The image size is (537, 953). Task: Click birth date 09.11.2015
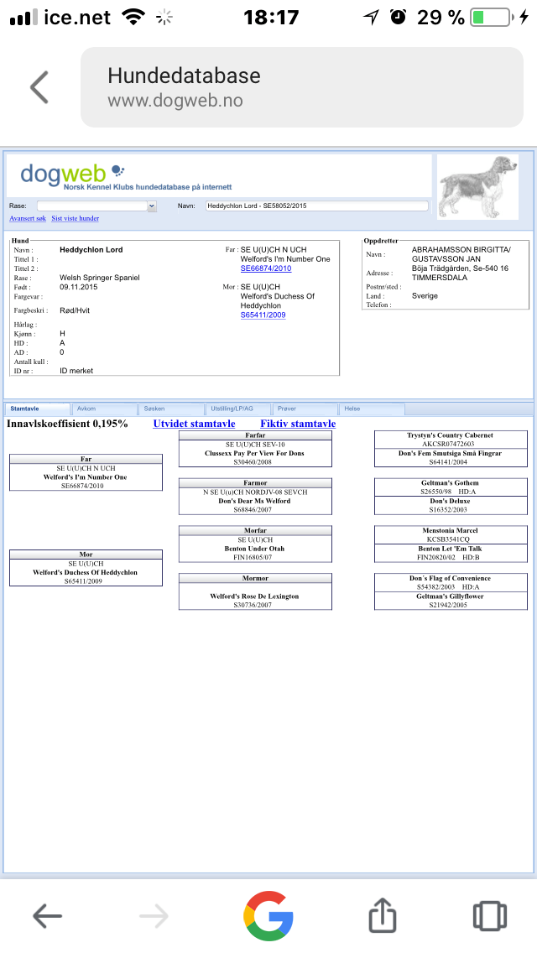point(78,287)
